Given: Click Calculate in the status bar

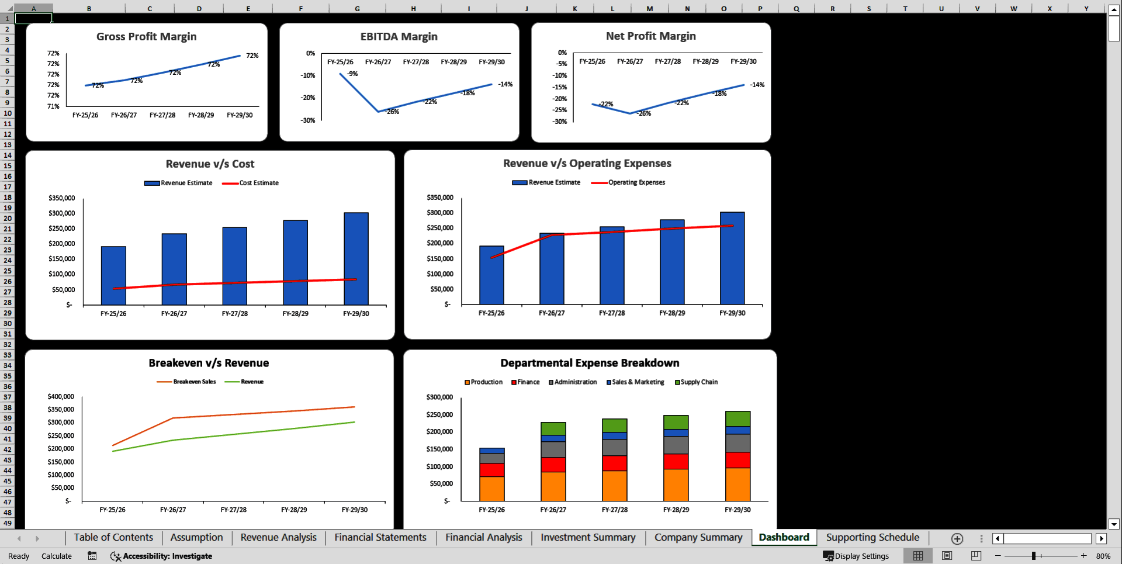Looking at the screenshot, I should pyautogui.click(x=57, y=556).
